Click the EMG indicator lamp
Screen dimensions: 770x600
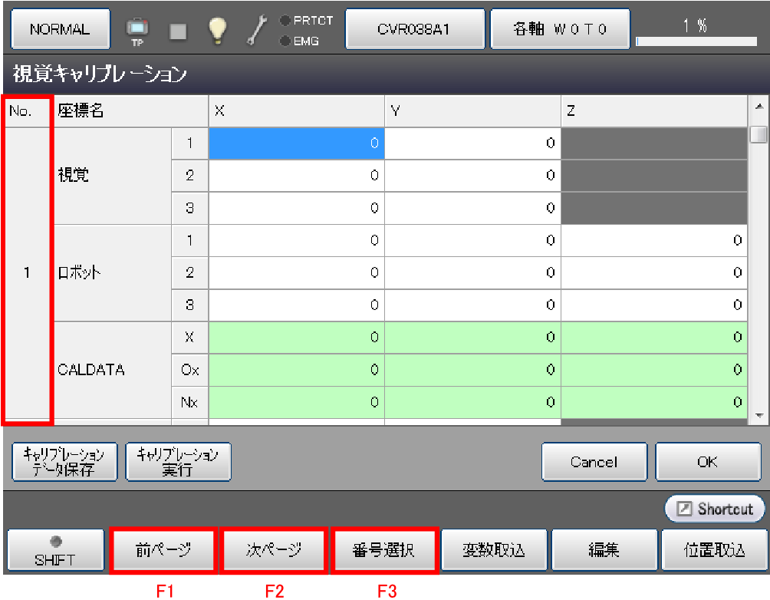click(x=285, y=41)
